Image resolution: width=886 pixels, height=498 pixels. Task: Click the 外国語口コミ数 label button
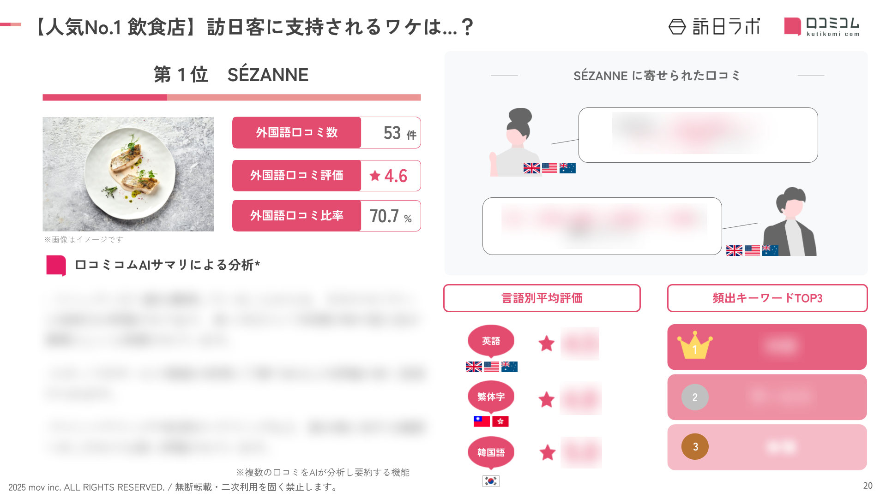coord(296,133)
